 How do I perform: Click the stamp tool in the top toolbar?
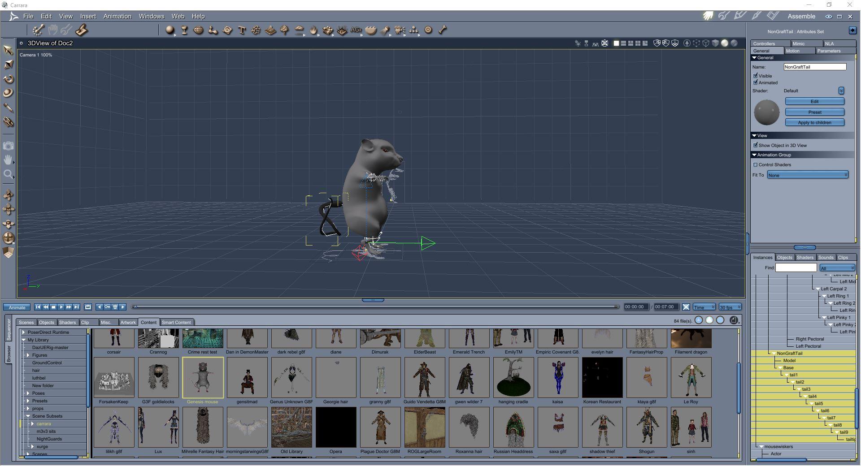(x=82, y=30)
